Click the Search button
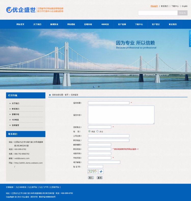 (182, 13)
